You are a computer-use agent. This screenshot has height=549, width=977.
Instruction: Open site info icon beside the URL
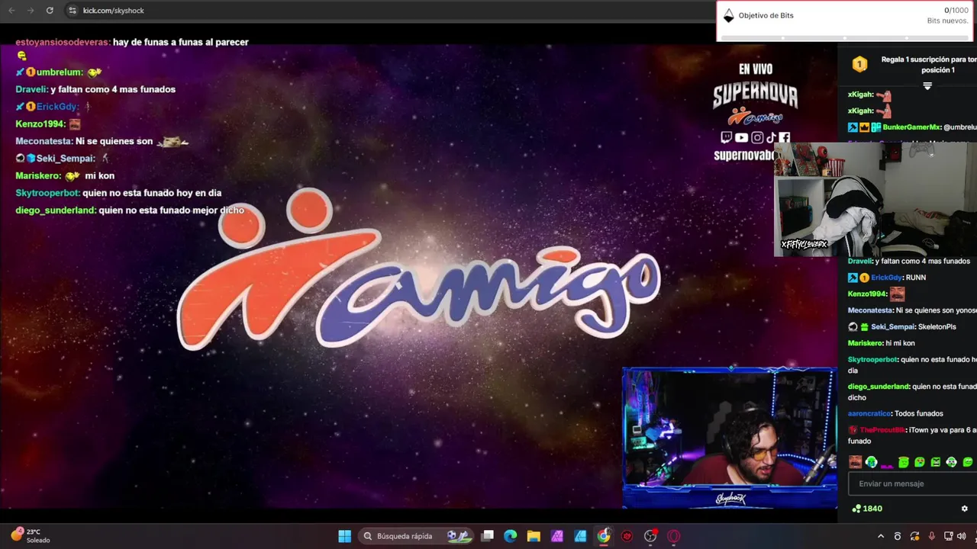pyautogui.click(x=73, y=11)
